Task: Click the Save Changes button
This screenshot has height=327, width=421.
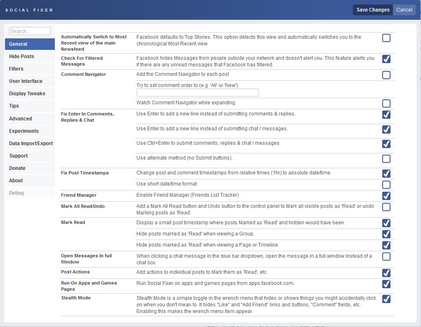Action: point(373,10)
